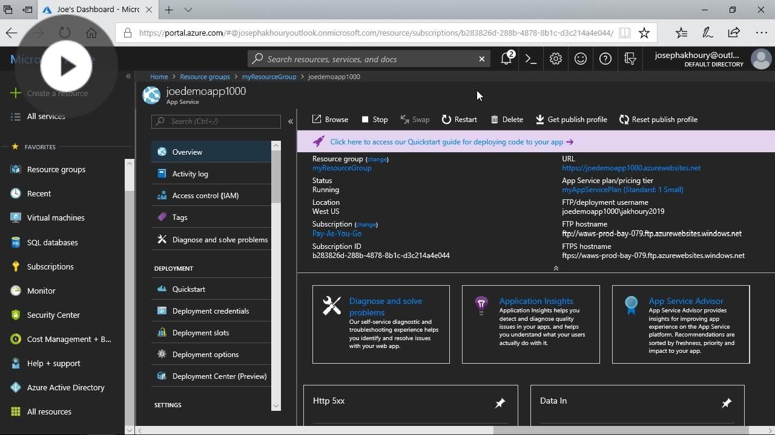The width and height of the screenshot is (775, 435).
Task: Open the Quickstart guide banner link
Action: click(452, 142)
